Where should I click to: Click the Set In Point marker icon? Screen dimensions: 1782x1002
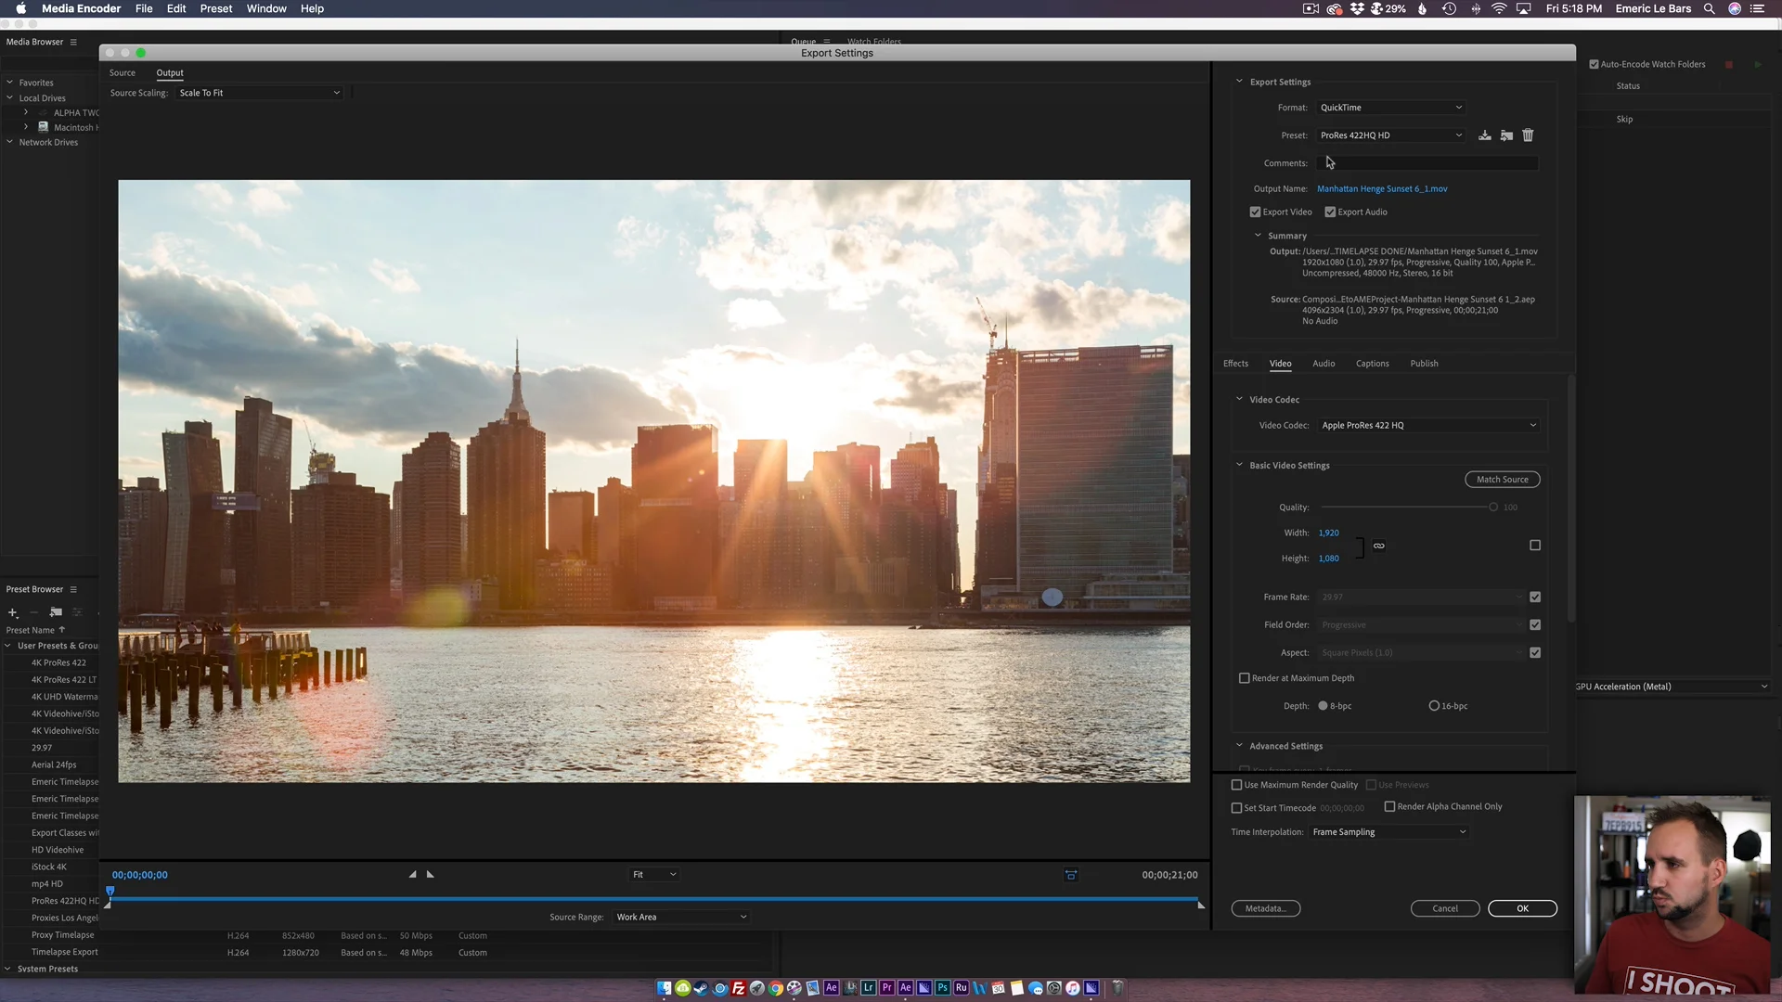coord(413,874)
